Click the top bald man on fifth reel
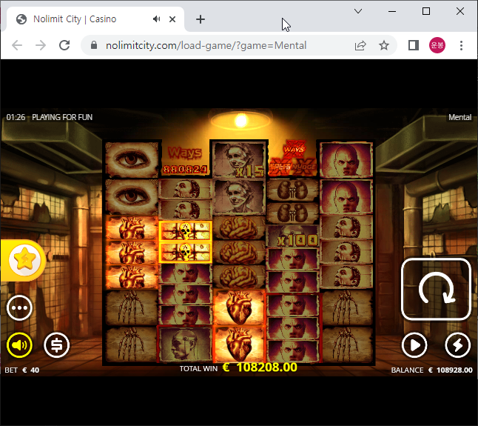Screen dimensions: 478x426 346,160
